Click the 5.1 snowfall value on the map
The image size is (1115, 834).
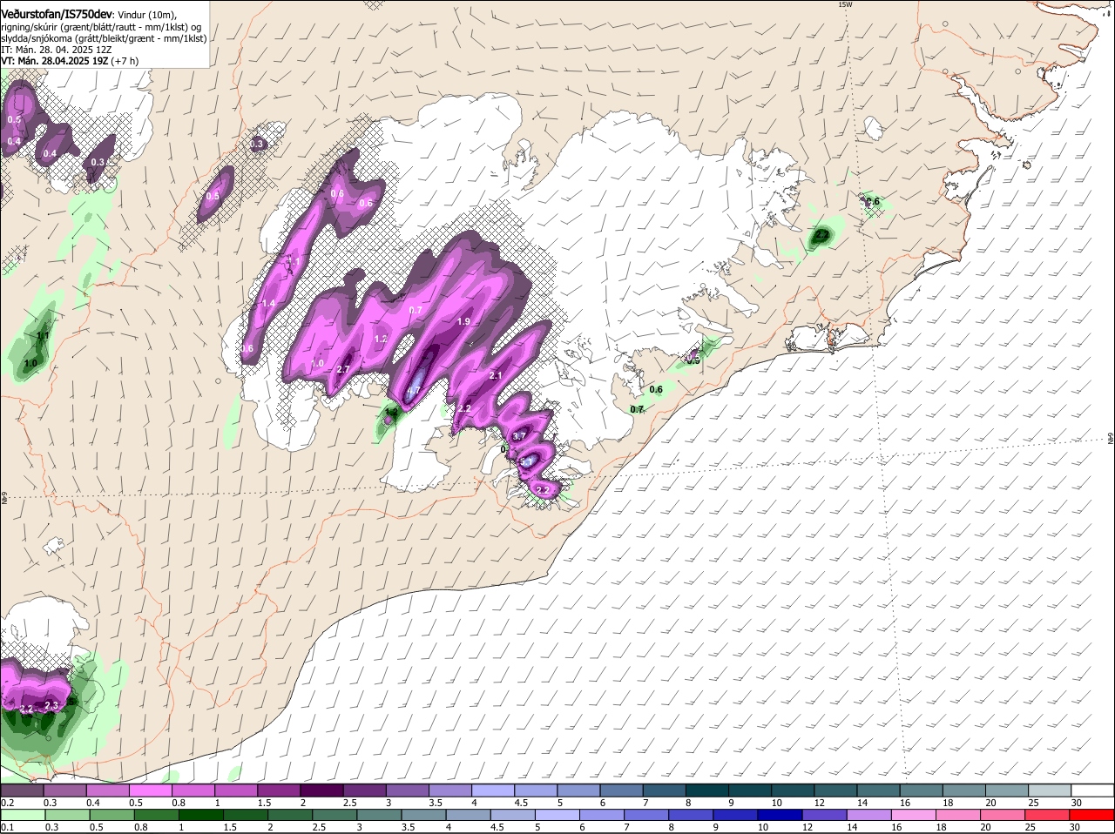coord(528,461)
